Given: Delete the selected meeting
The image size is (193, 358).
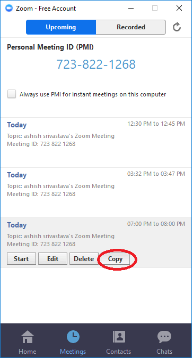Looking at the screenshot, I should click(x=84, y=259).
